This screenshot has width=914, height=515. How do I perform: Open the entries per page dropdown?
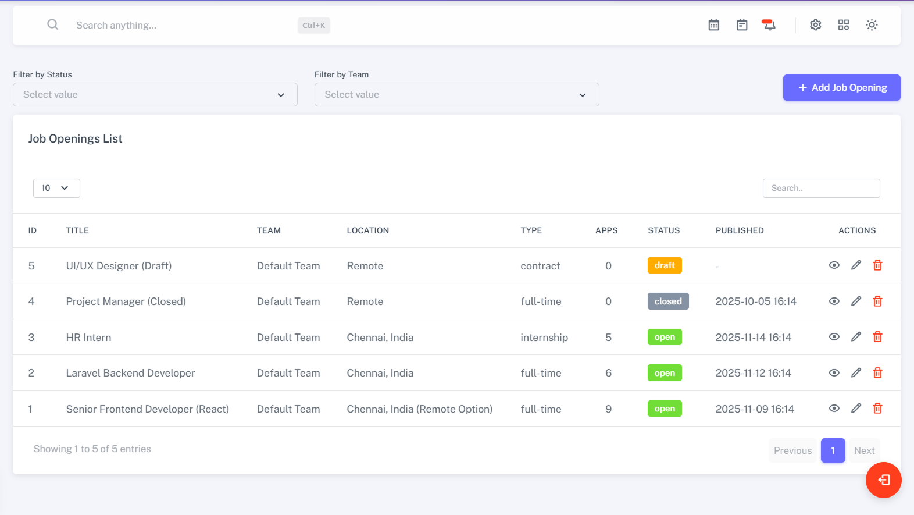(56, 188)
